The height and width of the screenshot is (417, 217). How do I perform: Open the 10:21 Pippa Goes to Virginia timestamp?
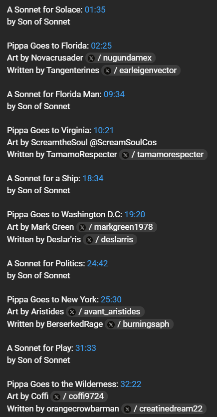[x=104, y=130]
